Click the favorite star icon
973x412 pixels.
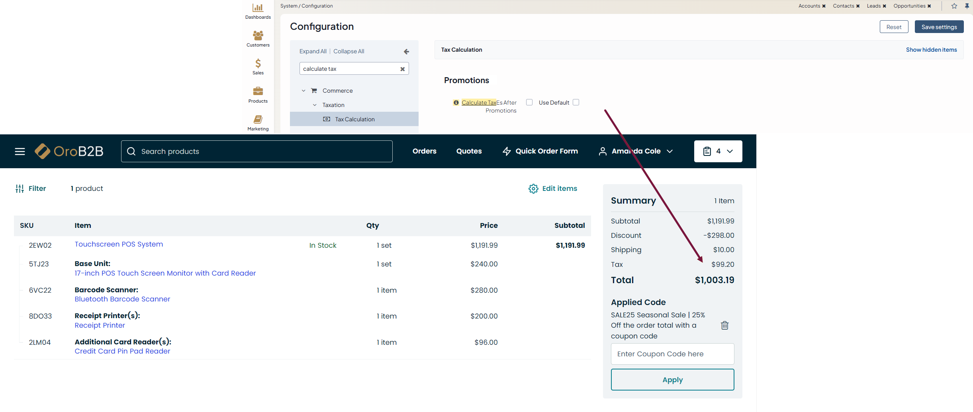tap(954, 6)
